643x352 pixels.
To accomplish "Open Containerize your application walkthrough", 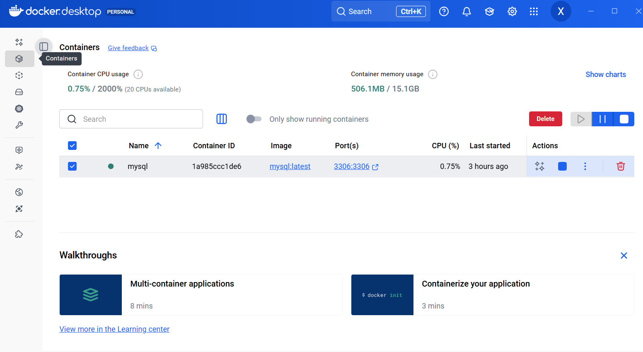I will [493, 295].
